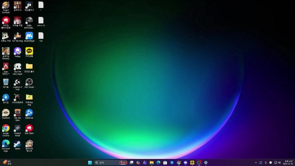Open Google Chrome desktop shortcut
This screenshot has width=295, height=166.
(x=6, y=130)
